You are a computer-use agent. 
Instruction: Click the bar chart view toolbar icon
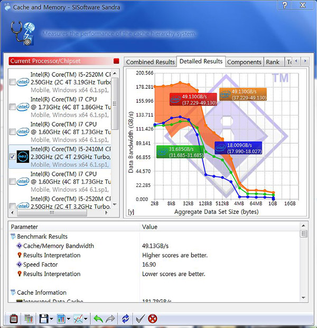coord(61,319)
